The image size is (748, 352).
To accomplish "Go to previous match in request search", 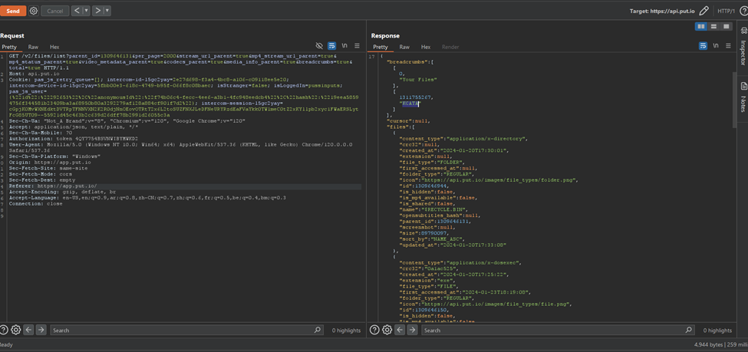I will tap(28, 330).
